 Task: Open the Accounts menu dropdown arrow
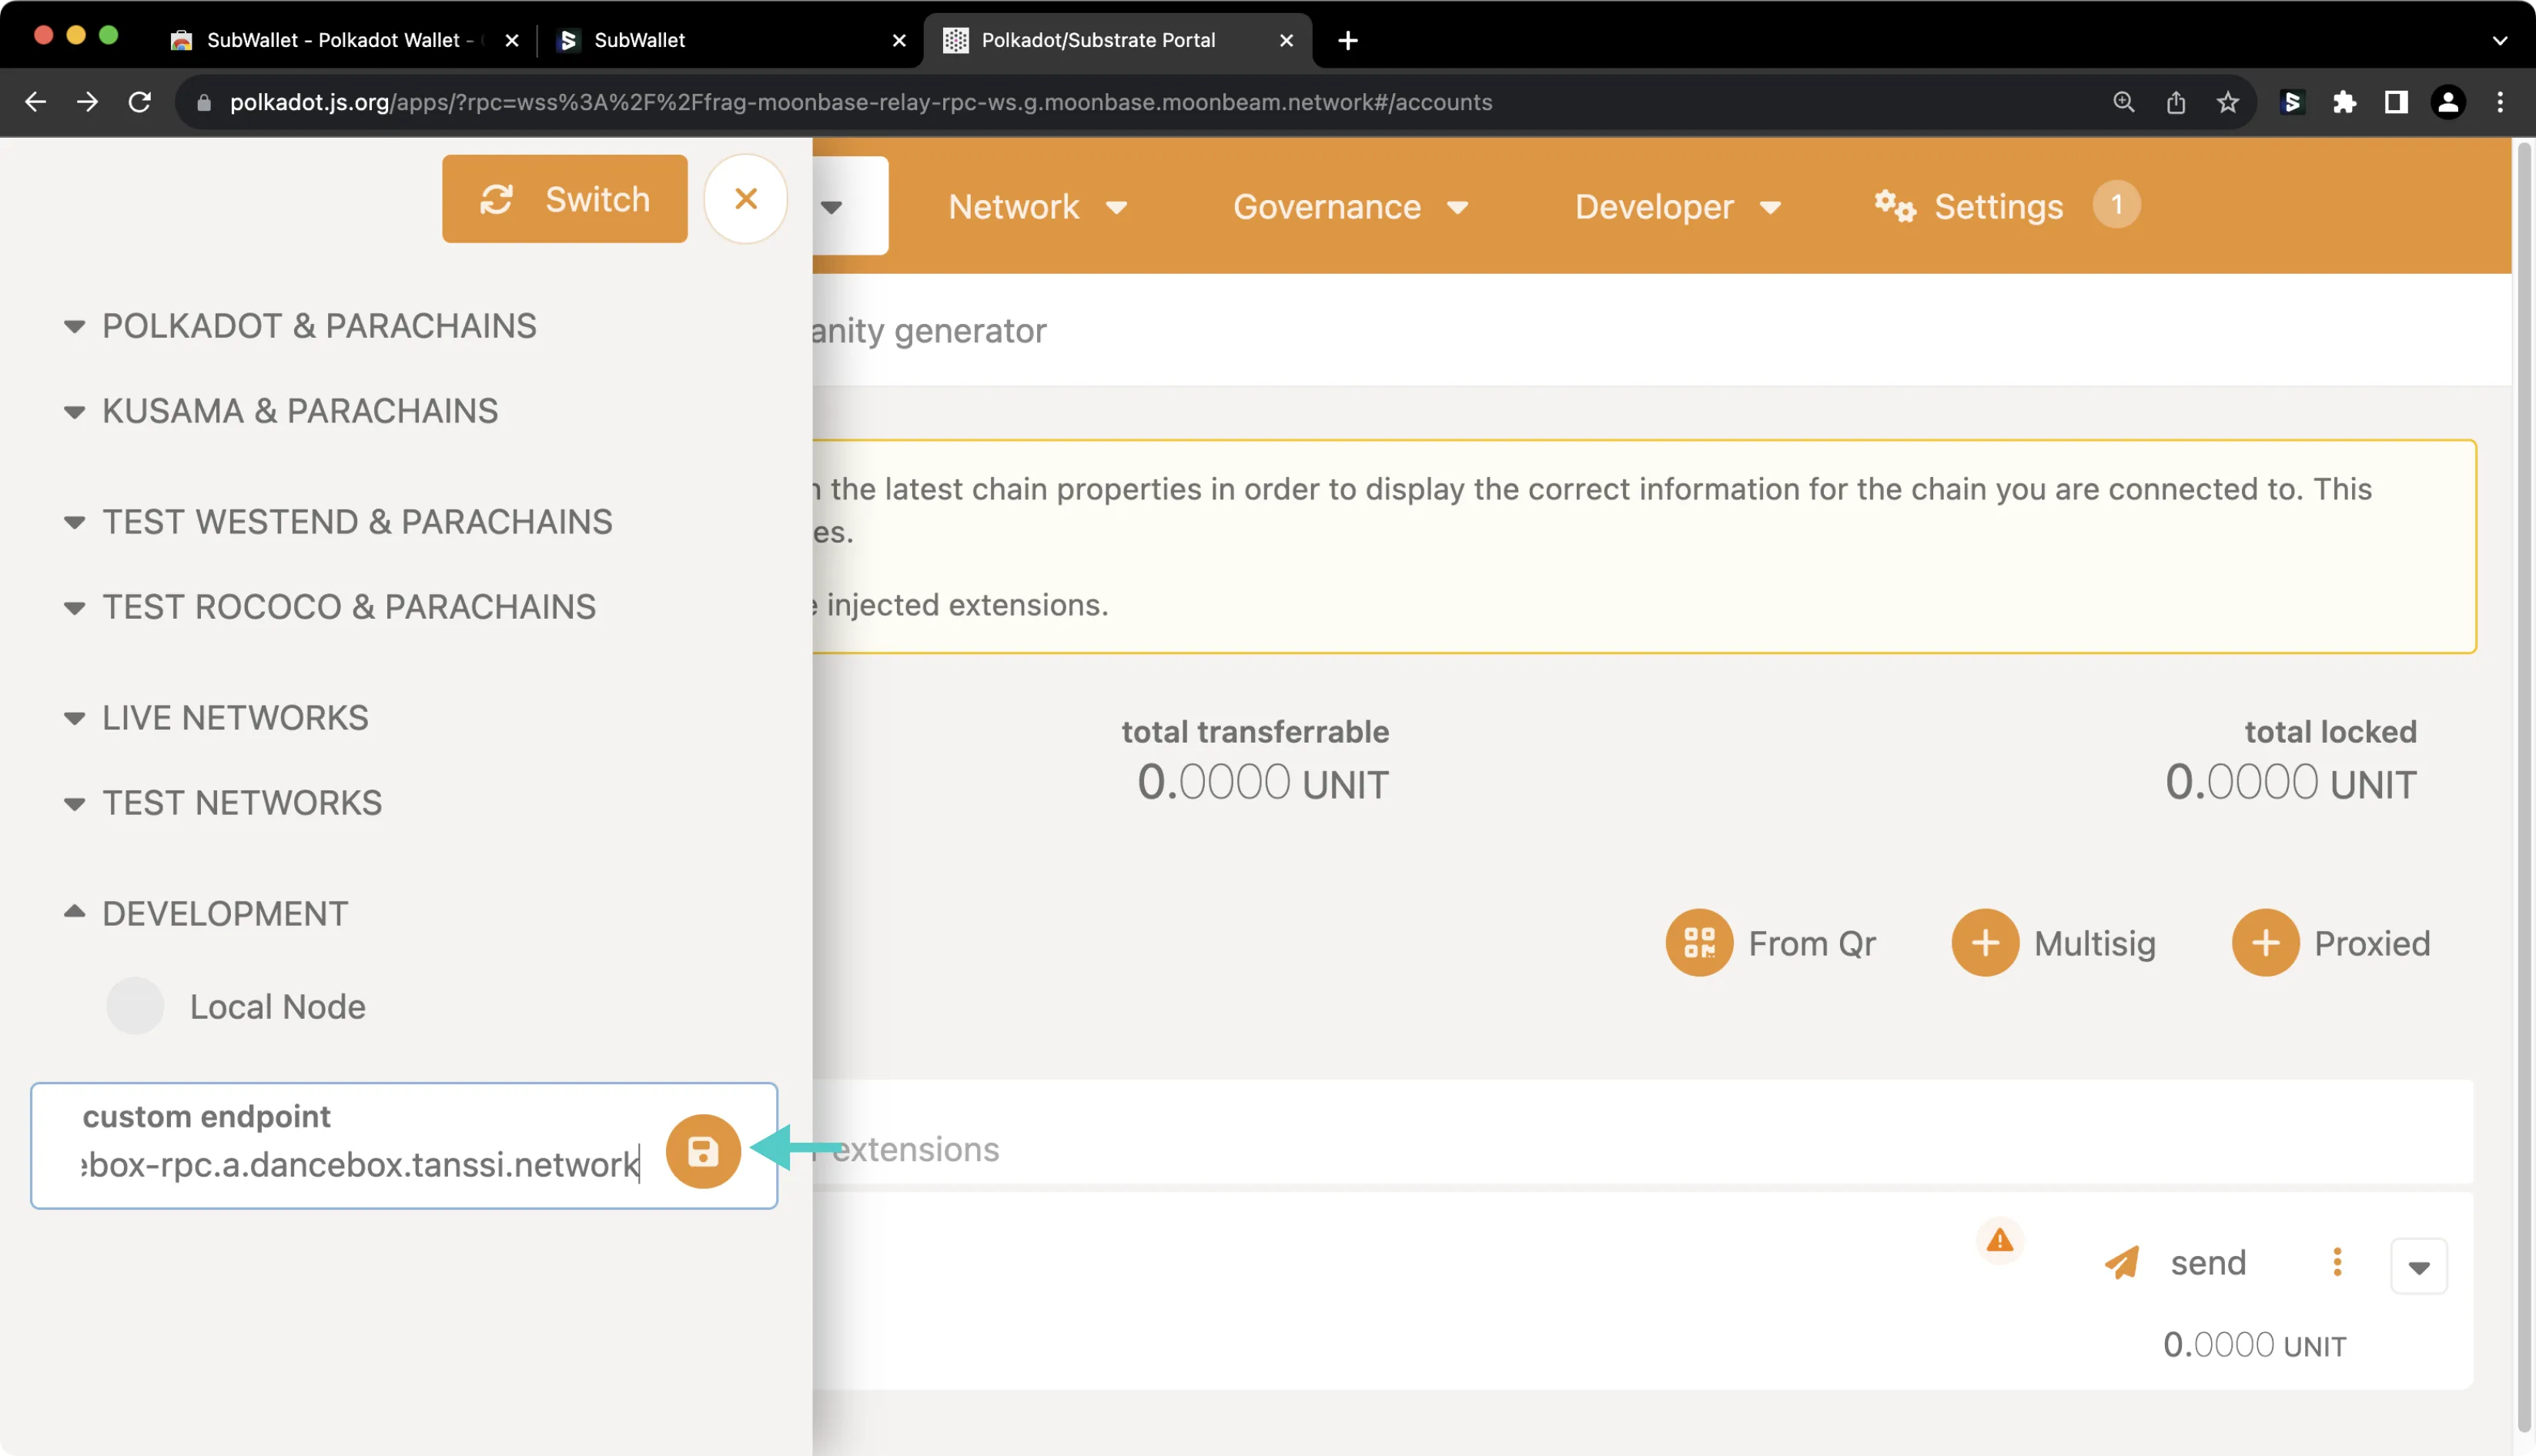831,207
